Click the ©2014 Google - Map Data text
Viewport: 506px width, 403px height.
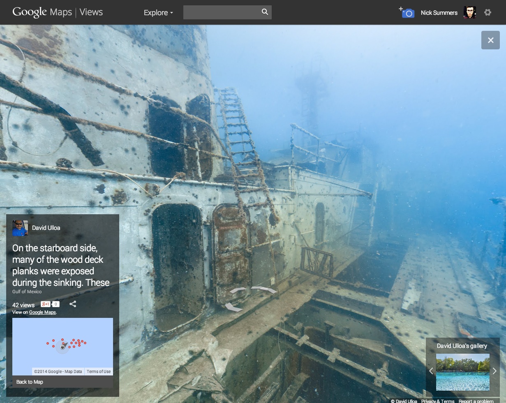pyautogui.click(x=58, y=371)
